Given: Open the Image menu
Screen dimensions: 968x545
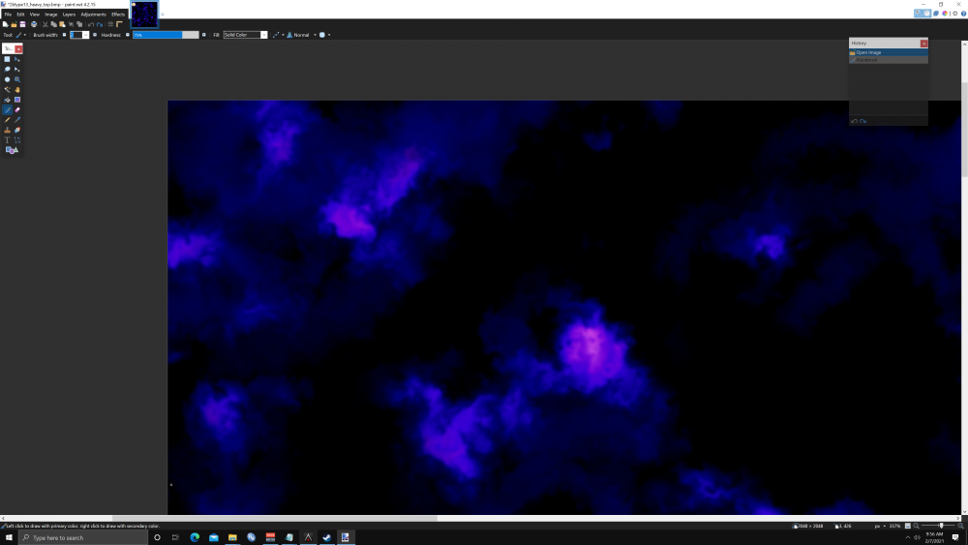Looking at the screenshot, I should 51,15.
